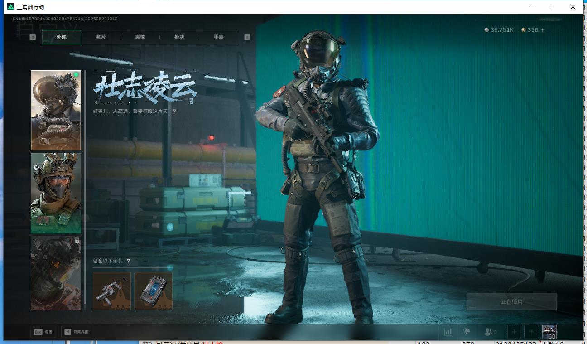587x344 pixels.
Task: Click the 正在使用 button
Action: pyautogui.click(x=512, y=301)
